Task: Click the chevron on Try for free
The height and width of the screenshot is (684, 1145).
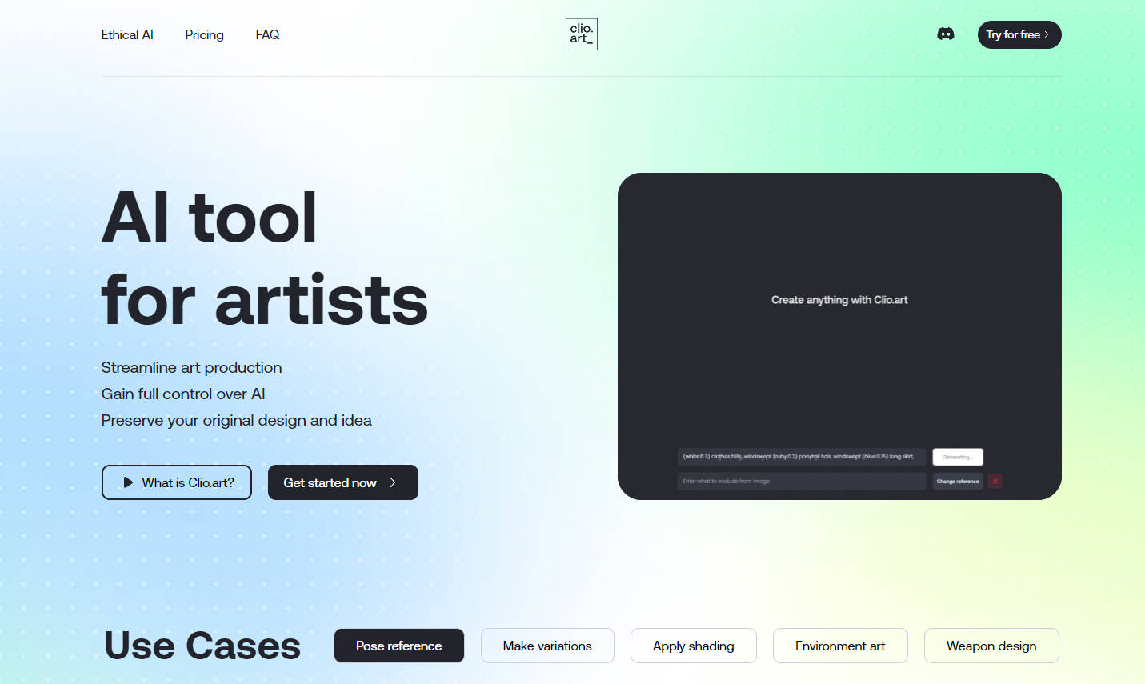Action: click(1047, 34)
